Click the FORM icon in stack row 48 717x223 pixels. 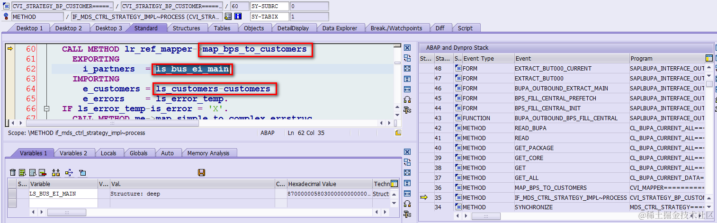(x=458, y=69)
